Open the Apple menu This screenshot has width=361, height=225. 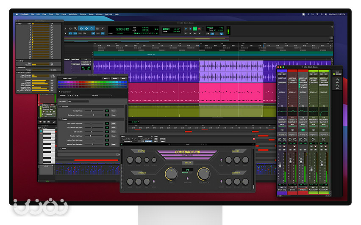17,14
